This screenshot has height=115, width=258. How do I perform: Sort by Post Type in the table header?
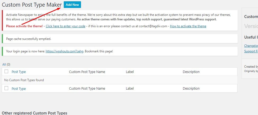[19, 72]
